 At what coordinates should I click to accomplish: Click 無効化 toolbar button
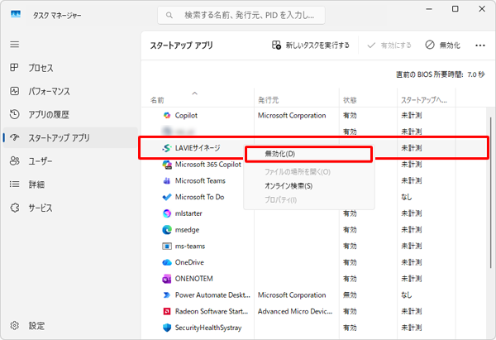[x=442, y=45]
